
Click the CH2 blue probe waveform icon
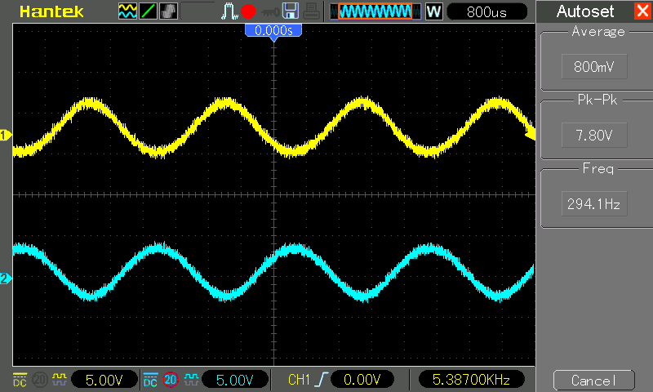pos(191,379)
